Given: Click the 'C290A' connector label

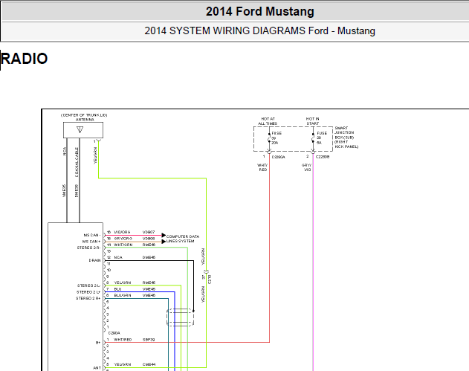Looking at the screenshot, I should (114, 333).
